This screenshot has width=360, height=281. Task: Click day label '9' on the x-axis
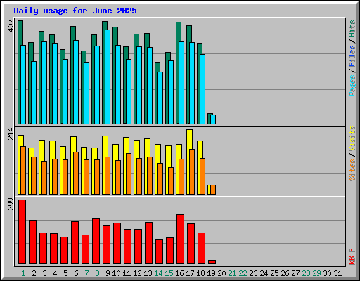[108, 273]
